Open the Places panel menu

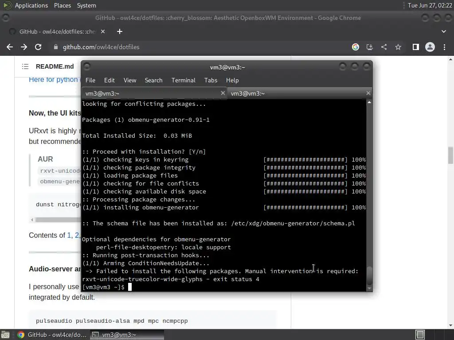click(x=62, y=5)
